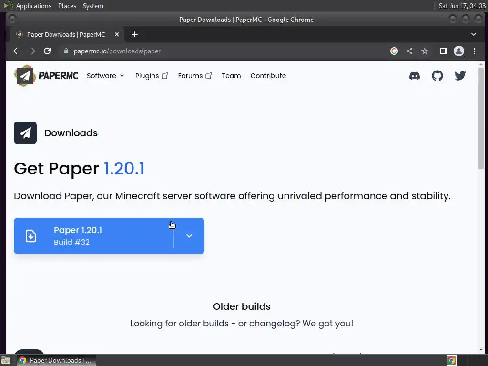
Task: Open the Places menu
Action: coord(67,6)
